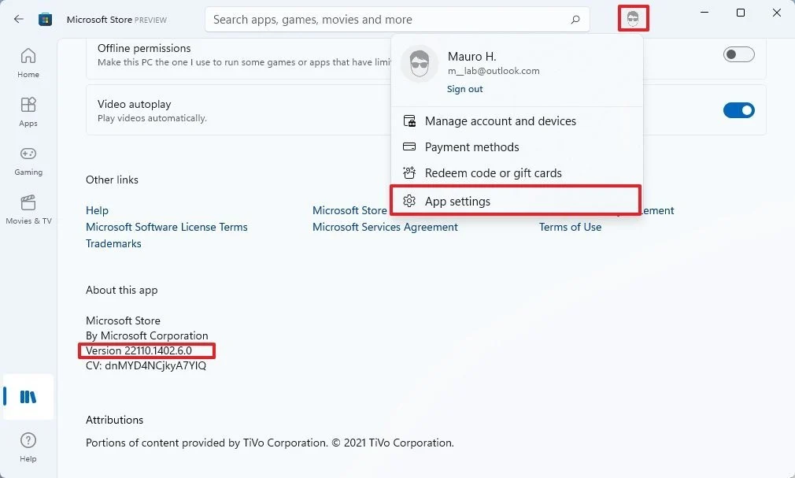Select Manage account and devices
Screen dimensions: 795x478
(516, 121)
